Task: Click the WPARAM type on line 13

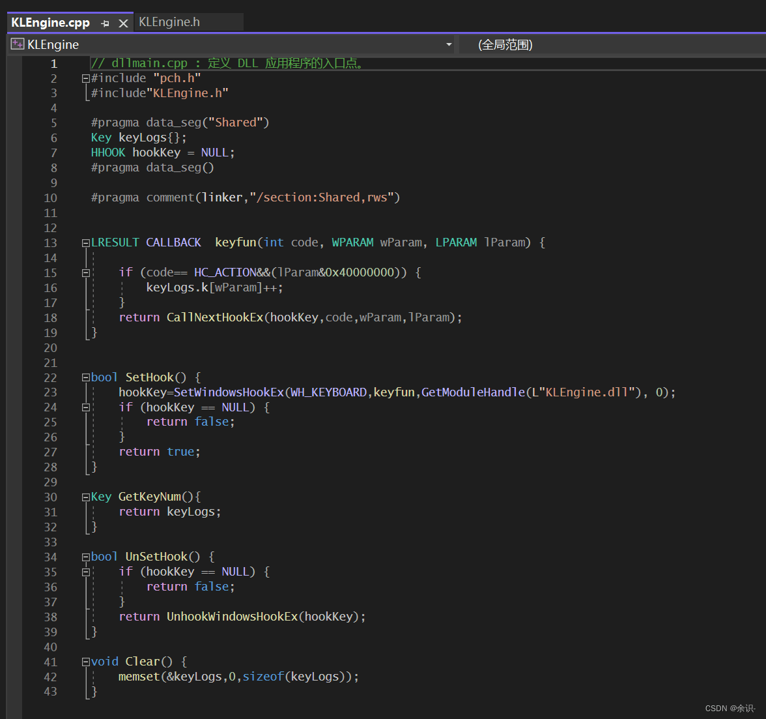Action: [353, 242]
